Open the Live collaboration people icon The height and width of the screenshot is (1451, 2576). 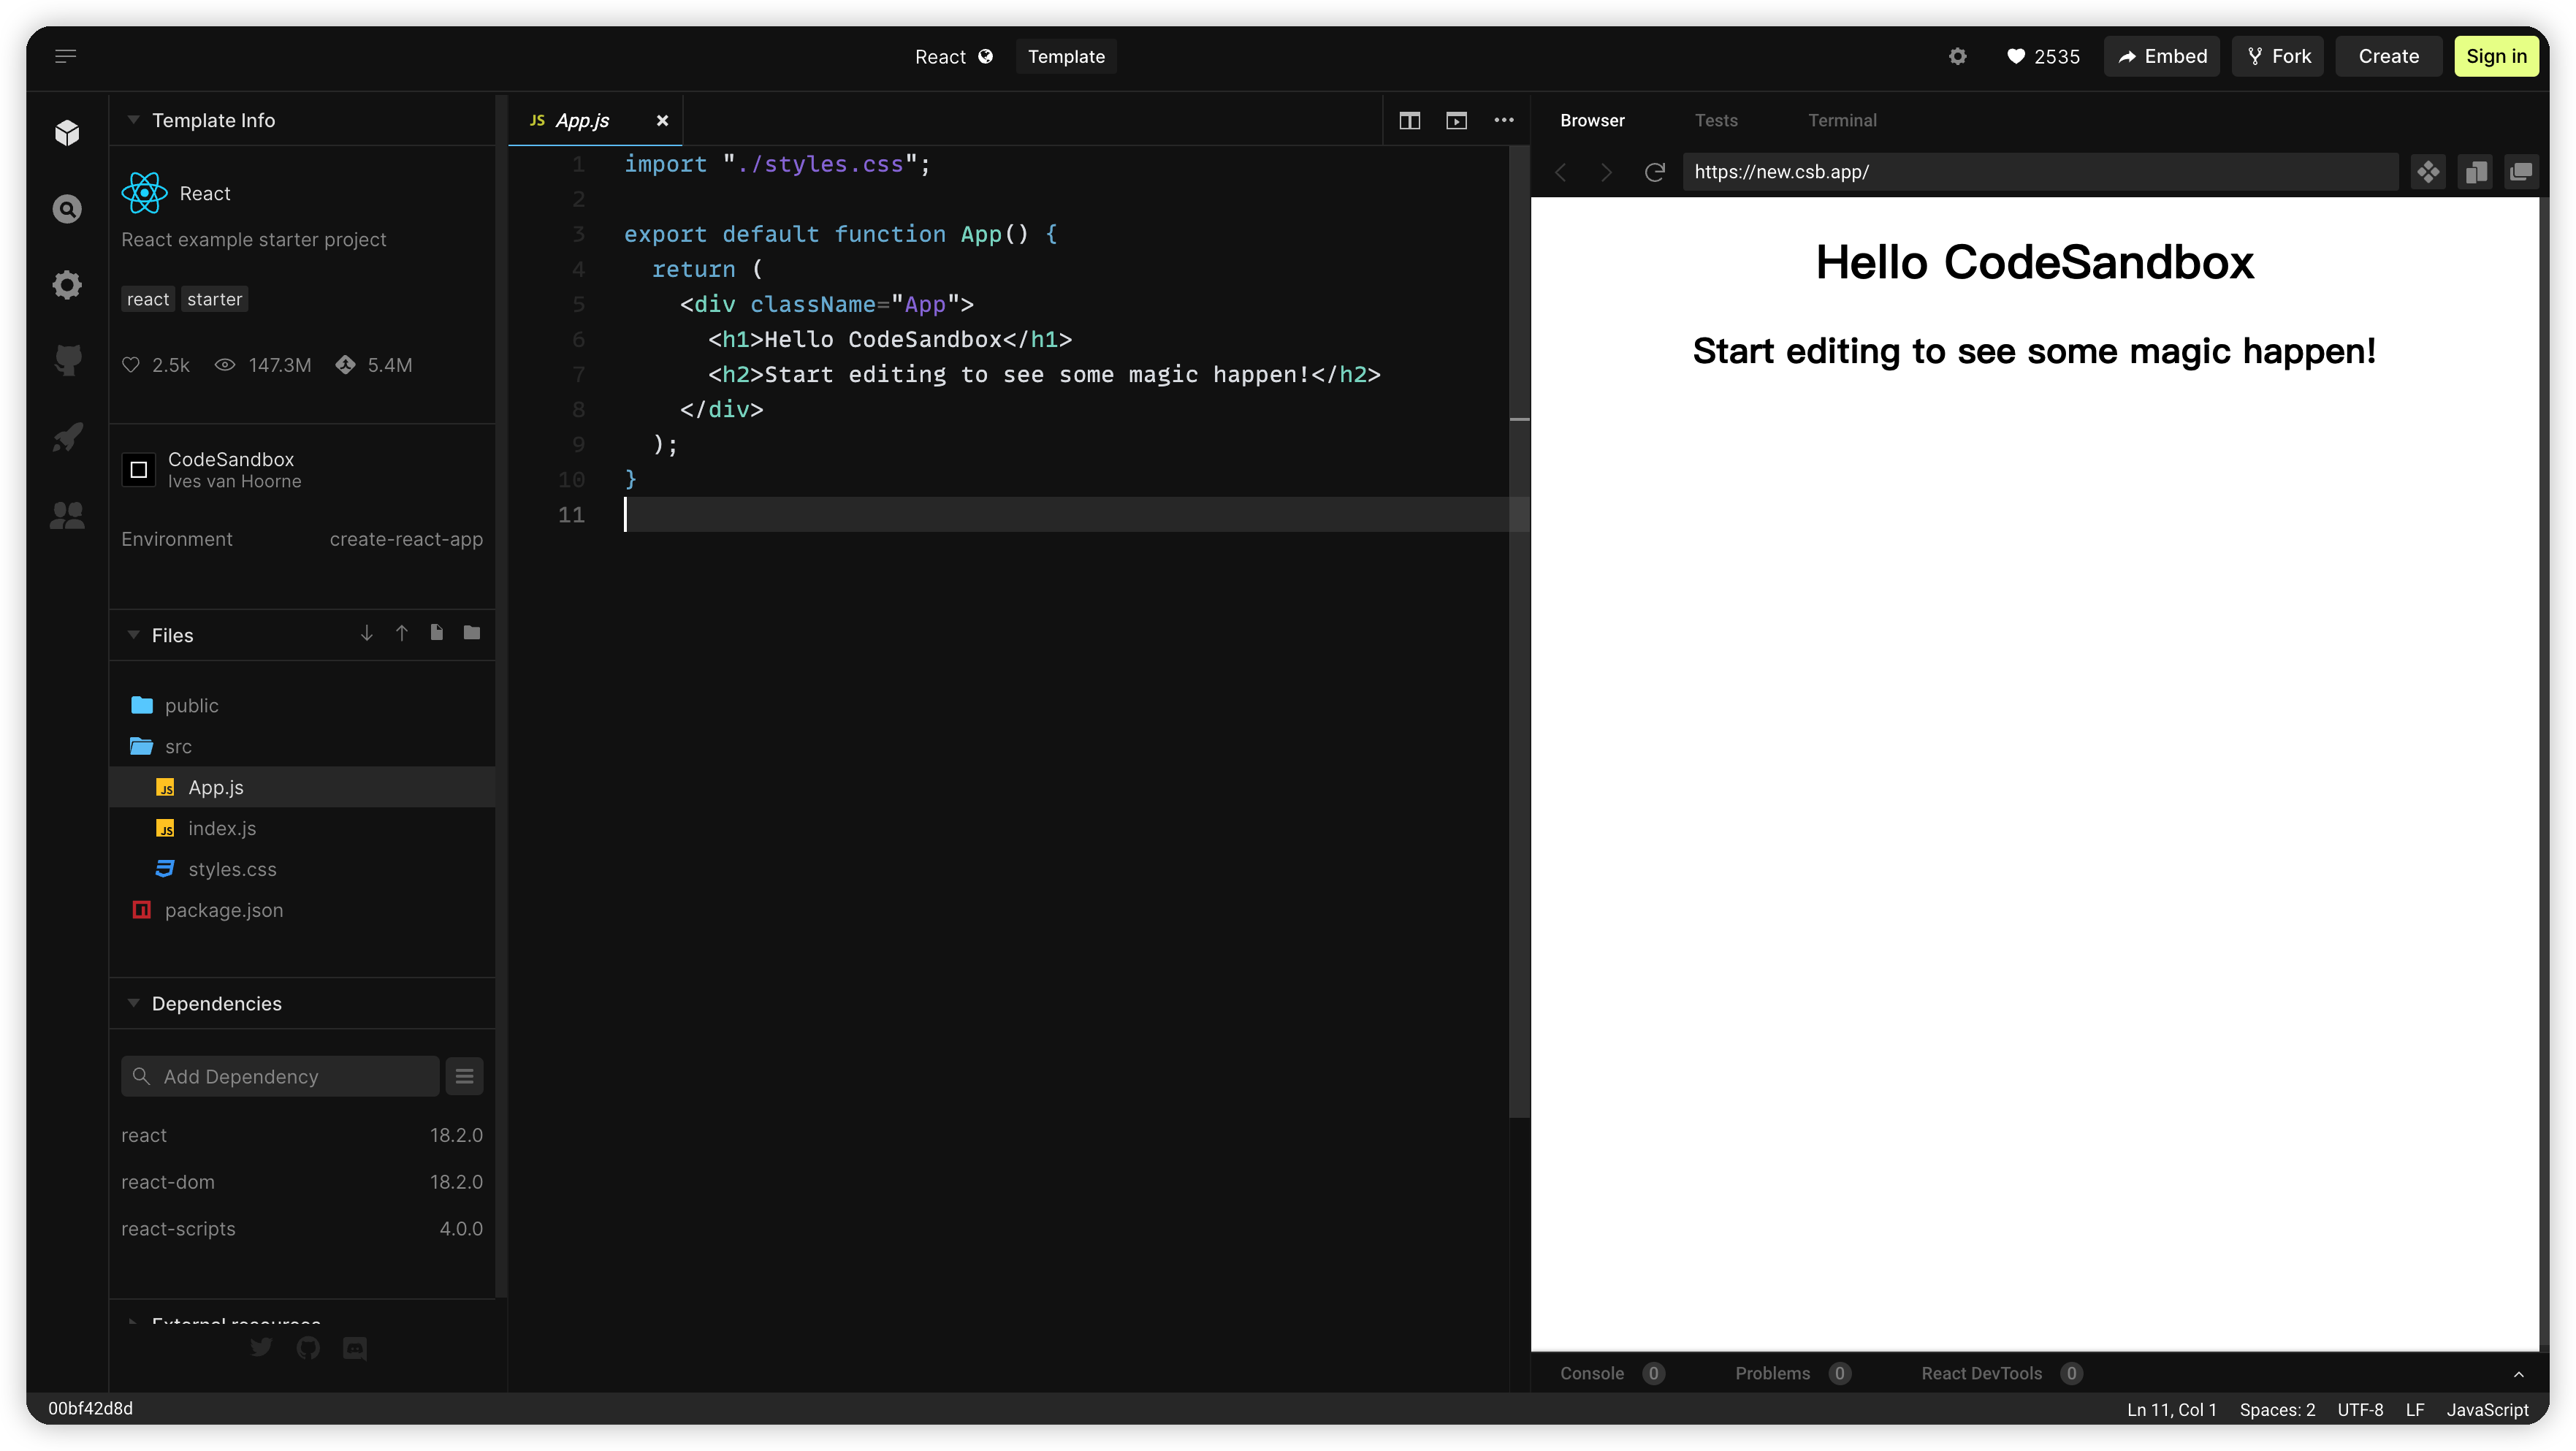67,514
